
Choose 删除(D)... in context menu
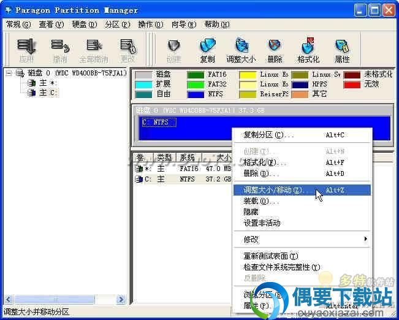click(302, 173)
